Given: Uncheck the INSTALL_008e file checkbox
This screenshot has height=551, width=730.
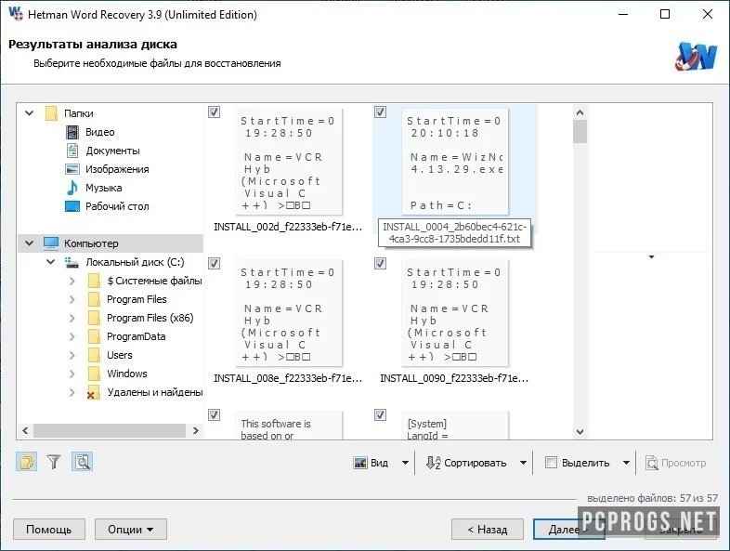Looking at the screenshot, I should (215, 264).
